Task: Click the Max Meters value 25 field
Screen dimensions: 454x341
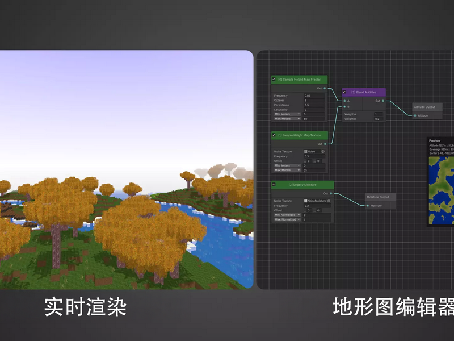Action: 314,170
